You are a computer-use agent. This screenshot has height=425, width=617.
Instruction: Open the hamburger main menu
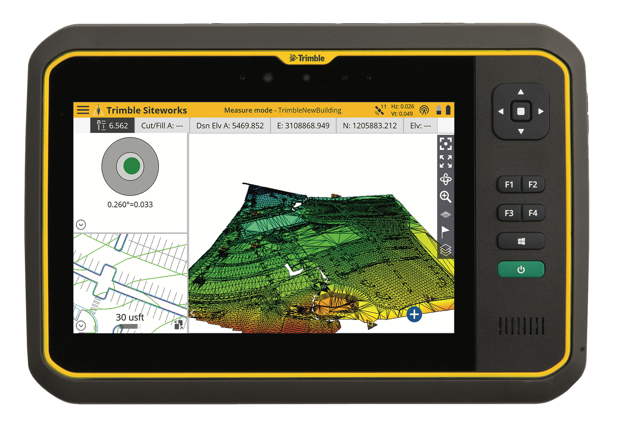pyautogui.click(x=83, y=110)
